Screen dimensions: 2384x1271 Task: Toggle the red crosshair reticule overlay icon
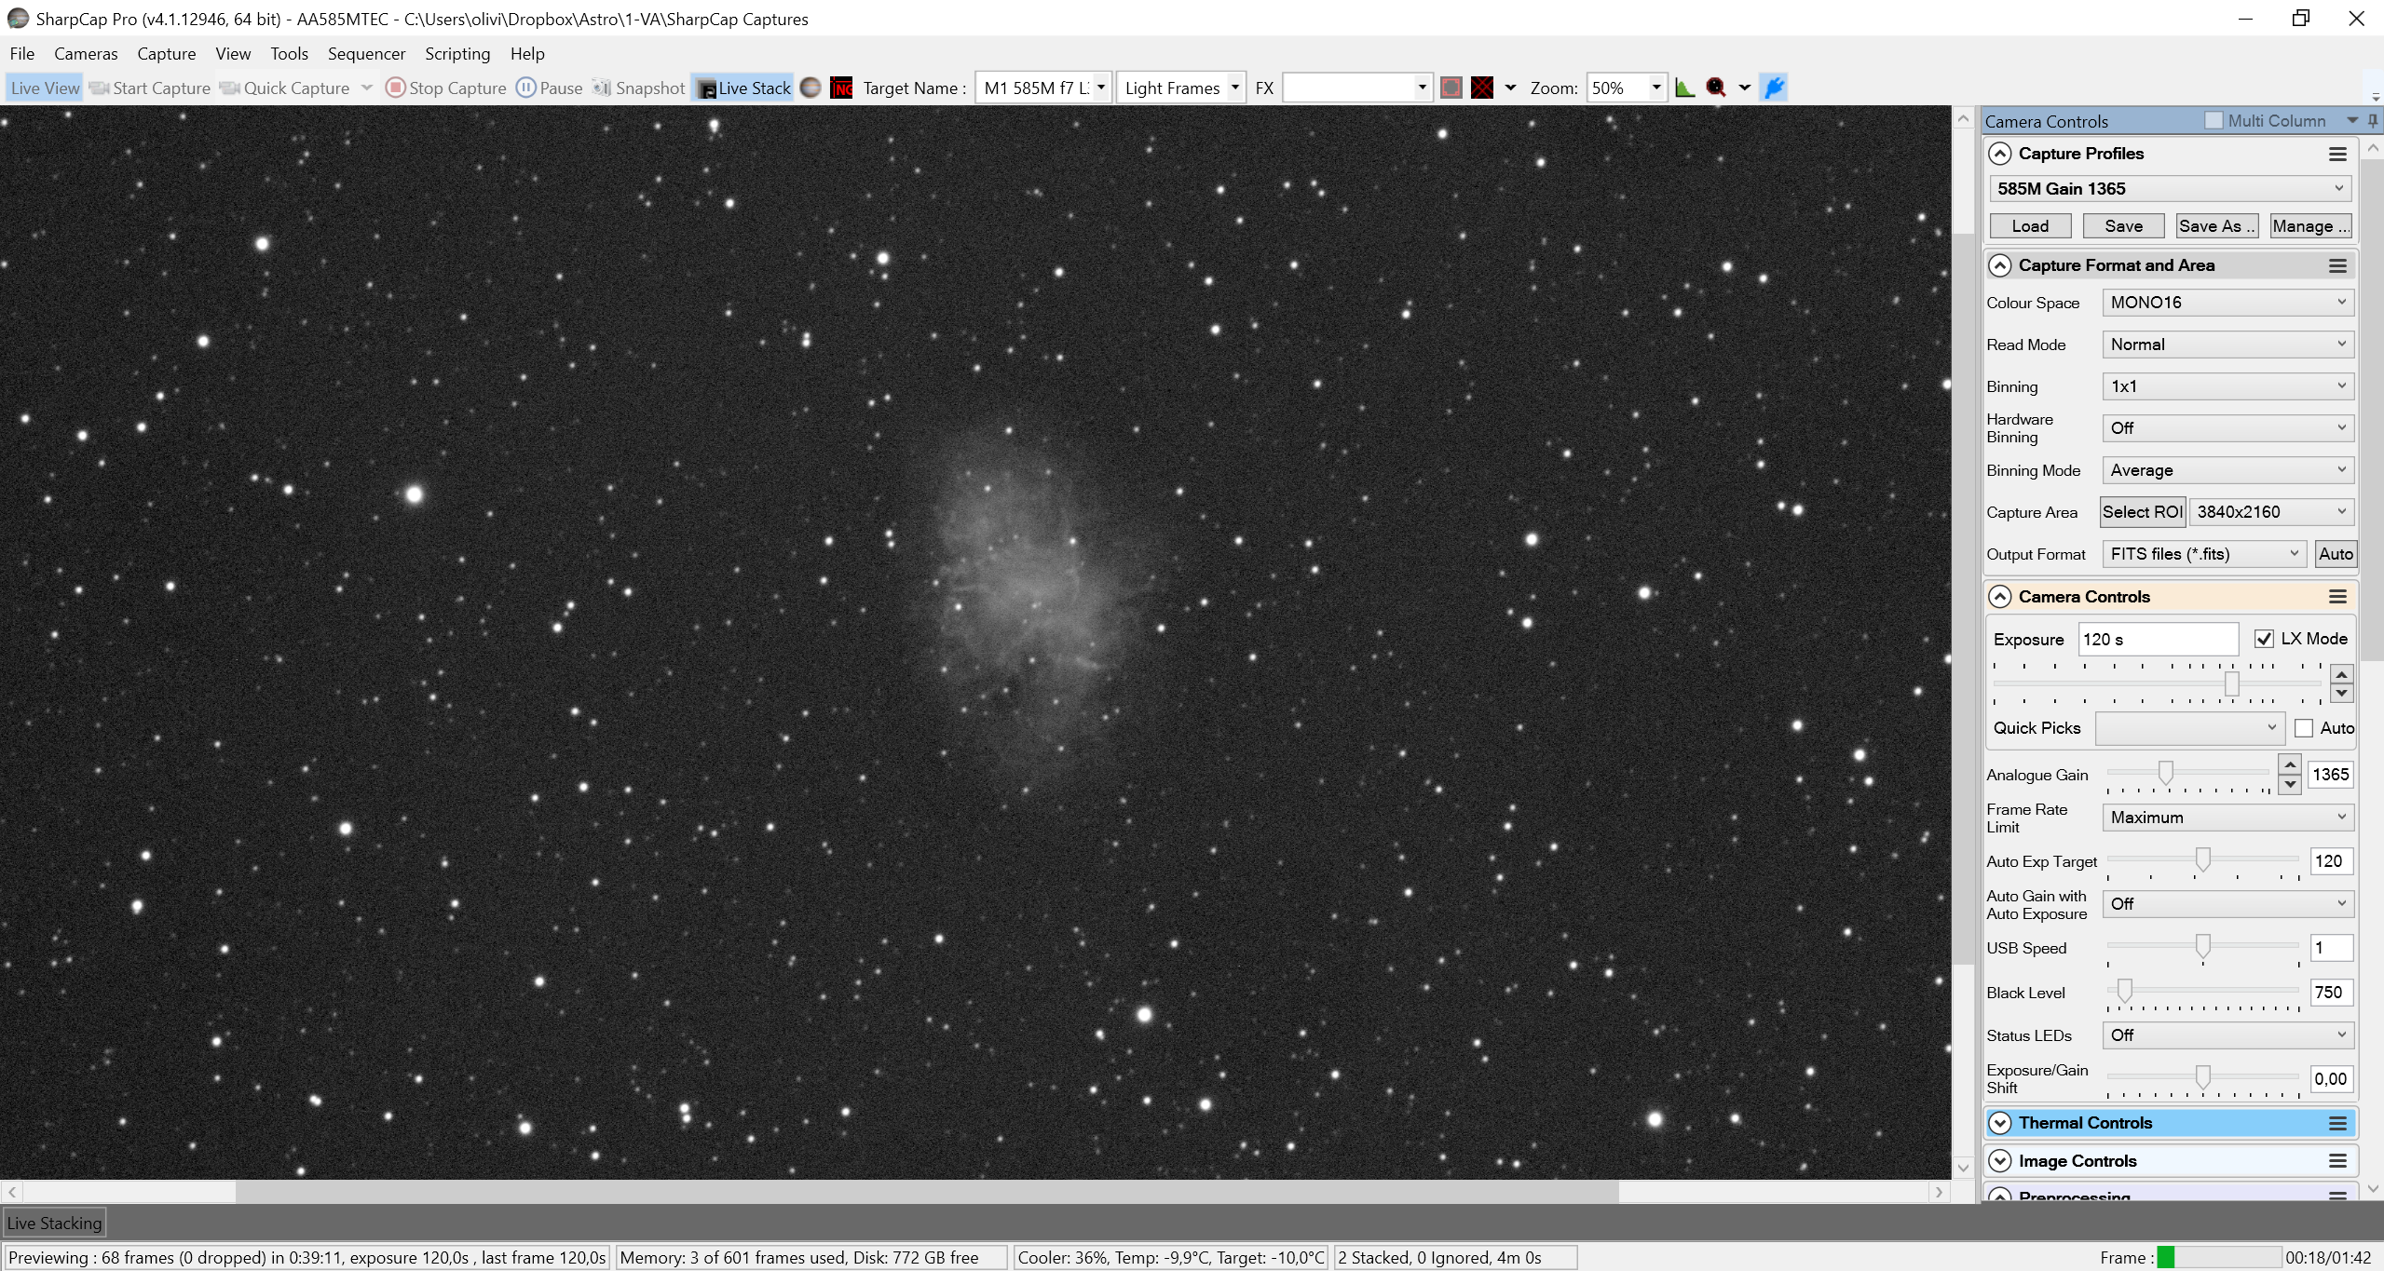coord(1482,88)
